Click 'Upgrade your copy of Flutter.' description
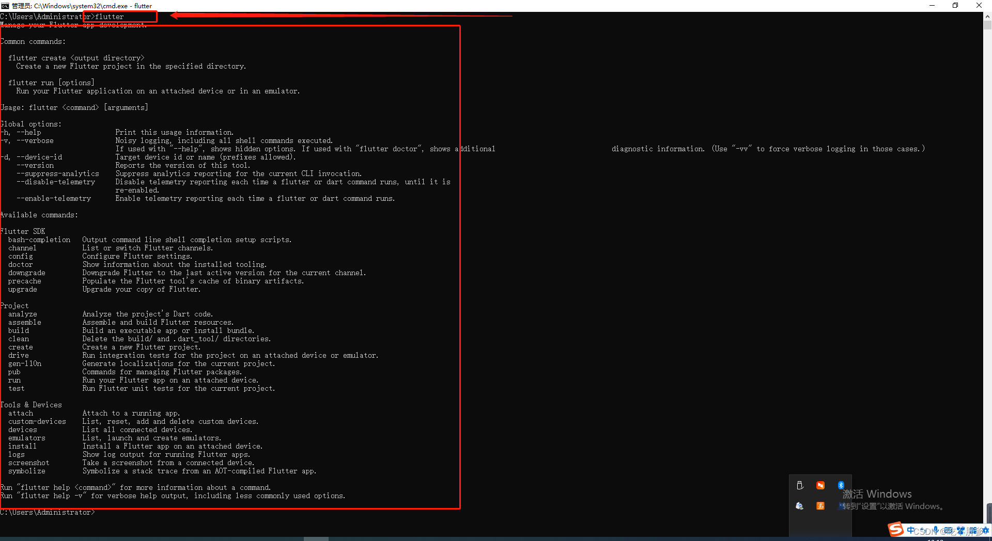Screen dimensions: 992x541 pyautogui.click(x=142, y=289)
